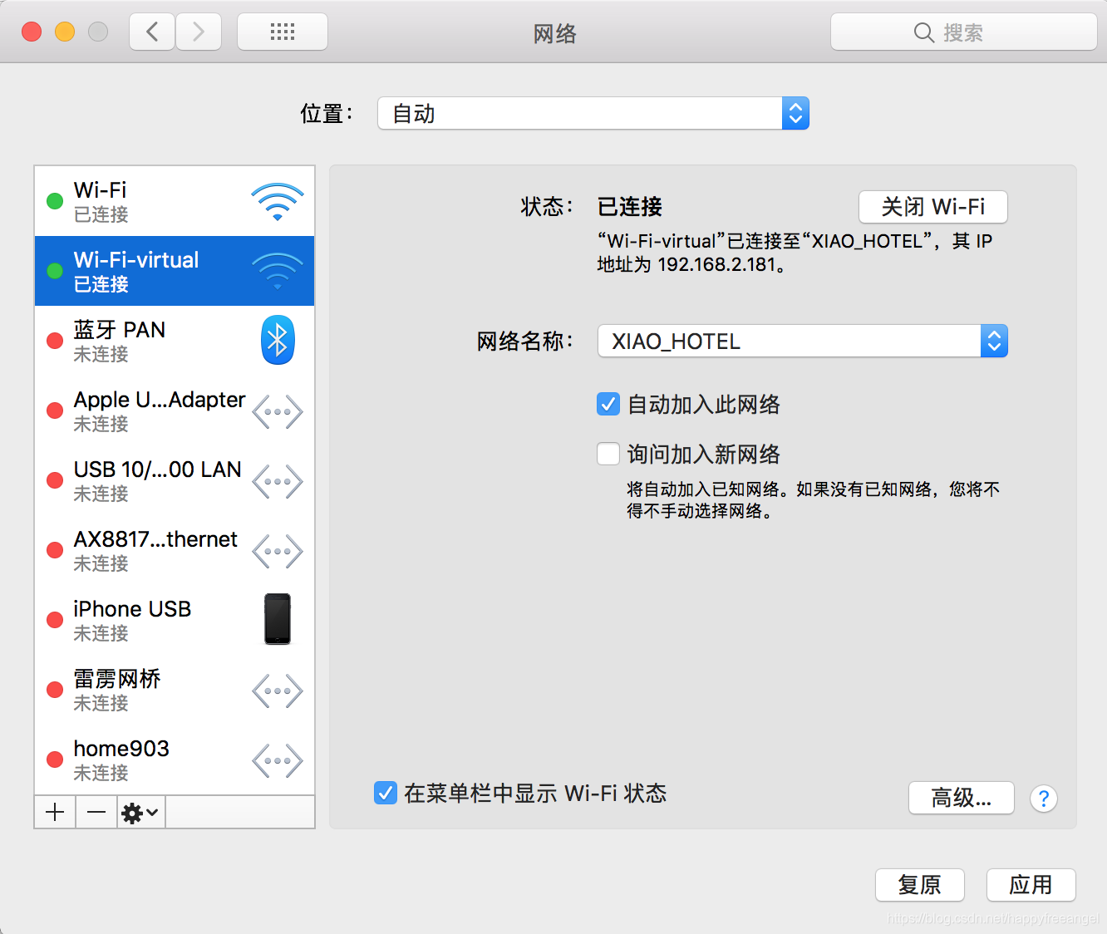Click 关闭 Wi-Fi button
Screen dimensions: 1107x934
pyautogui.click(x=932, y=207)
